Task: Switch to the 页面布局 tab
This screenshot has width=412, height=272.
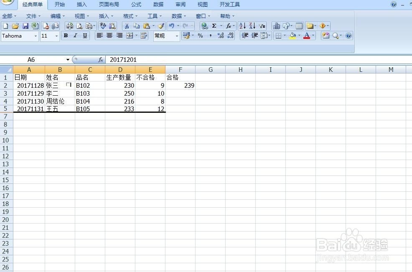Action: click(x=109, y=5)
